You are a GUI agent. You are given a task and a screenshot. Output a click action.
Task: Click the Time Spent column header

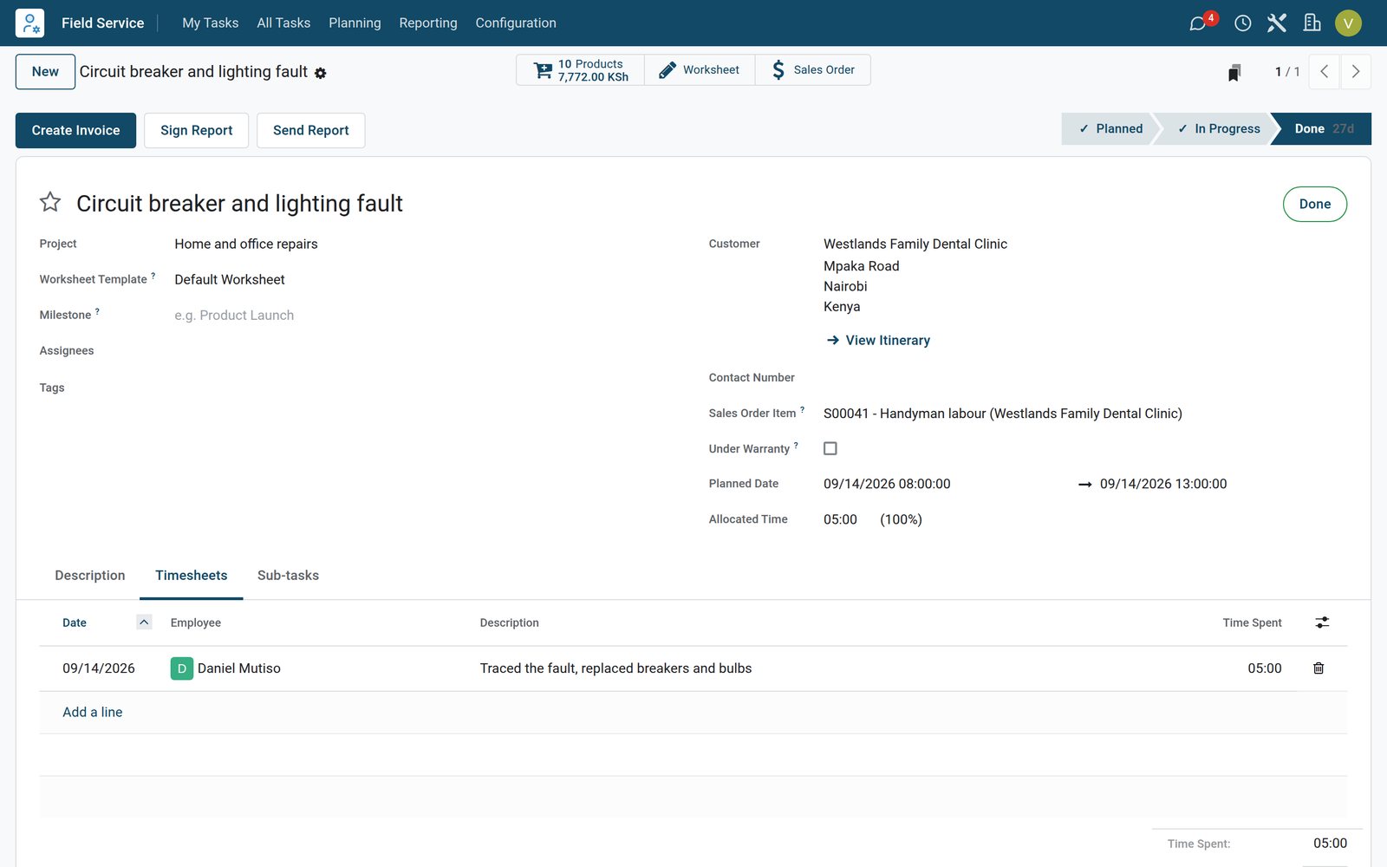(x=1252, y=623)
